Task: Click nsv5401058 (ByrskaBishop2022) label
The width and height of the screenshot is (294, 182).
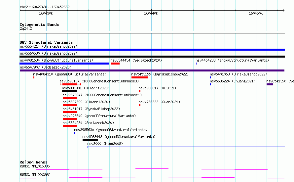Action: [x=239, y=74]
